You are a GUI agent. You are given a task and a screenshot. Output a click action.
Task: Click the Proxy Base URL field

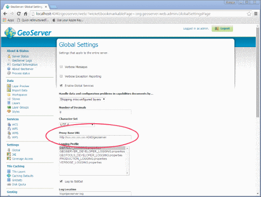[x=95, y=137]
